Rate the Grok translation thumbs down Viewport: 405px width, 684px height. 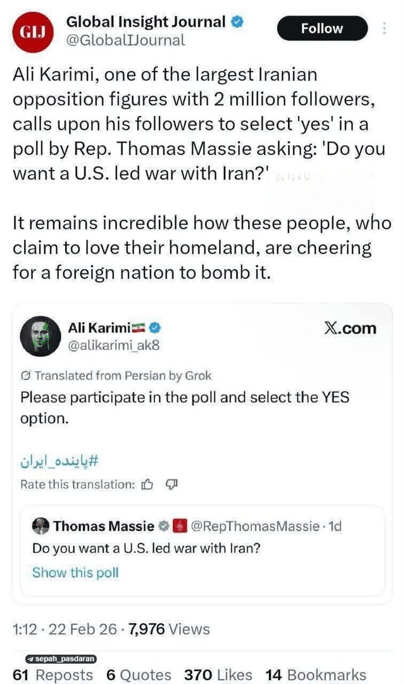[x=170, y=484]
